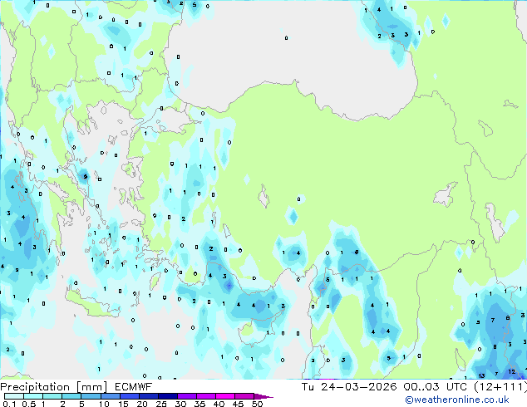Click the '45' legend label

[238, 404]
